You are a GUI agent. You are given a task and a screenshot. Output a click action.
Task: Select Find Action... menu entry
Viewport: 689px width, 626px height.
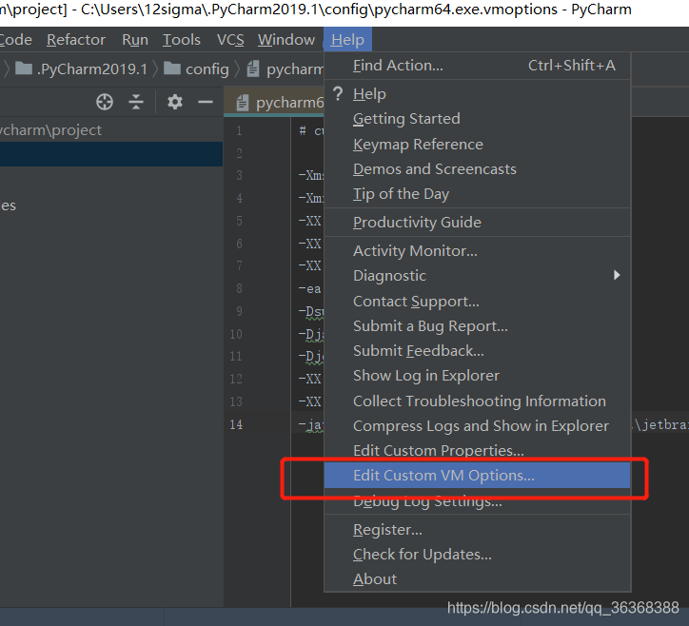pyautogui.click(x=477, y=66)
